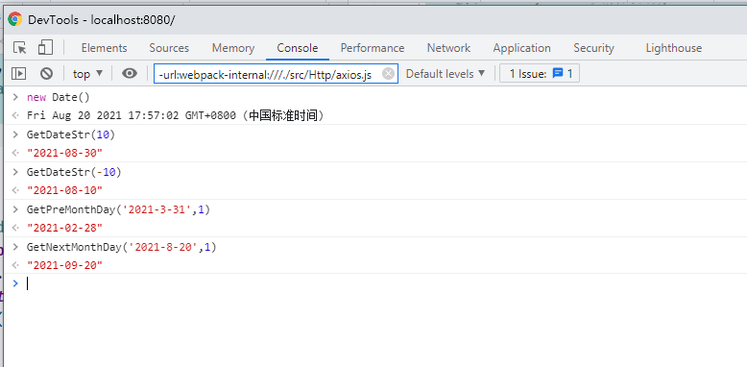Click the "2021-02-28" result string
This screenshot has width=747, height=367.
64,228
